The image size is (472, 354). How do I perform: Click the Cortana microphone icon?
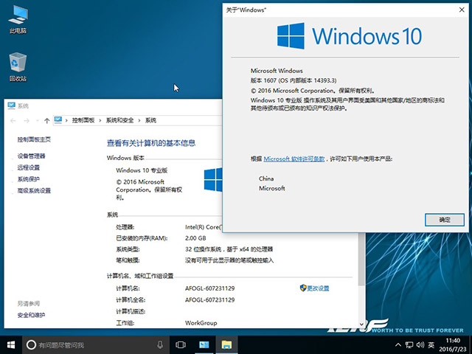160,344
